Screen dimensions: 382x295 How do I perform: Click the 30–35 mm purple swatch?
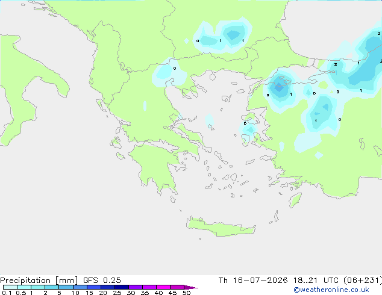pyautogui.click(x=136, y=287)
